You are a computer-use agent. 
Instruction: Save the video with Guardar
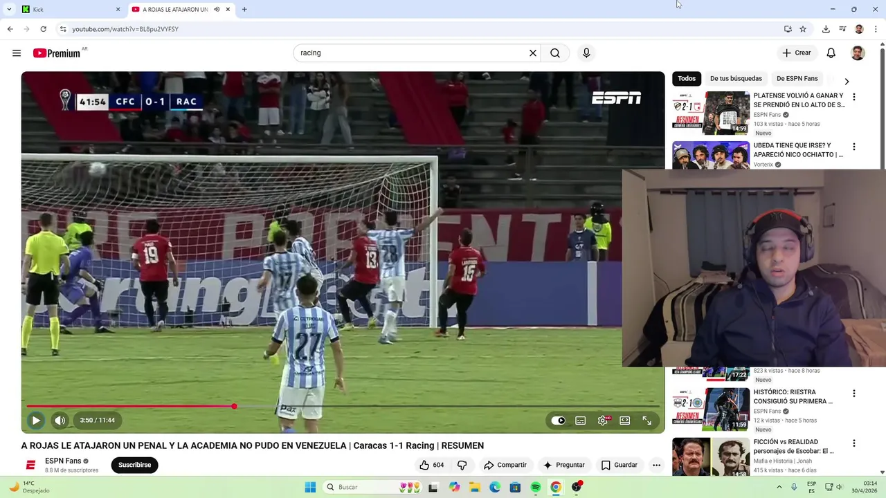[x=620, y=465]
